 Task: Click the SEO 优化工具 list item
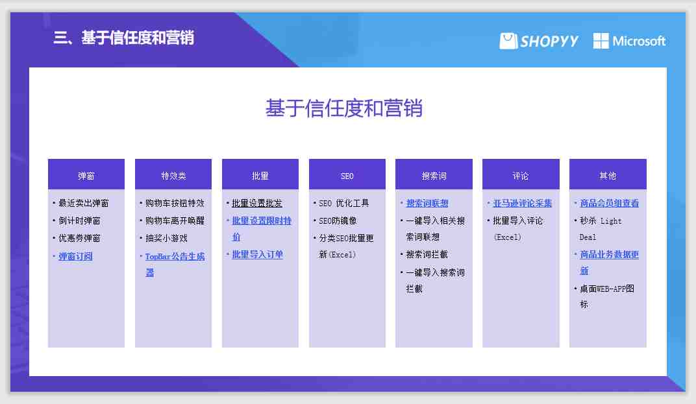pos(344,203)
